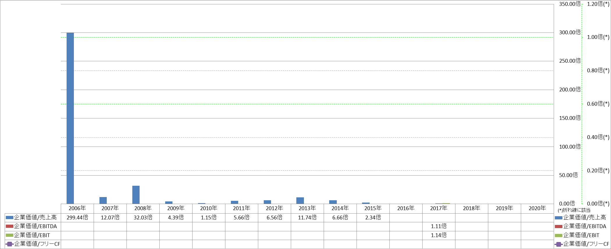The width and height of the screenshot is (611, 249).
Task: Click the purple 企業価値/フリーCF marker in the table row header
Action: (x=10, y=244)
